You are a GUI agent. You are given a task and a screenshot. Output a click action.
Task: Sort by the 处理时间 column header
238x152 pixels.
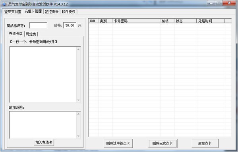[x=211, y=21]
